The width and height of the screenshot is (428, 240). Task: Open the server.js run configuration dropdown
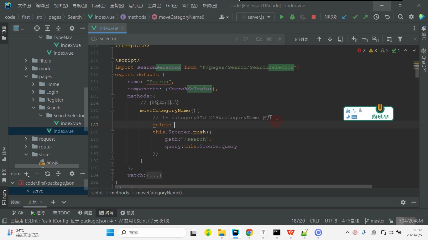point(255,17)
